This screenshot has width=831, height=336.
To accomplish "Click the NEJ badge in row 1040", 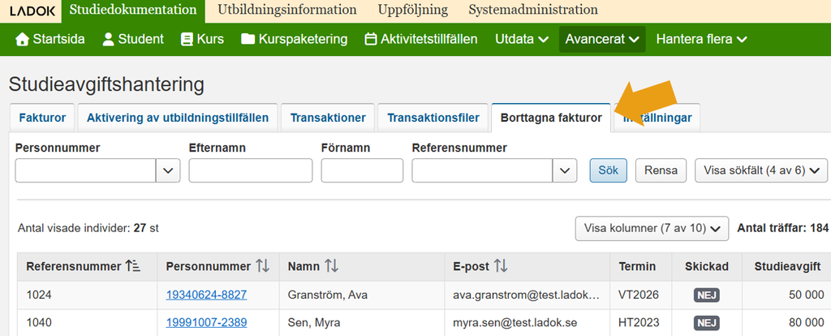I will [x=707, y=323].
